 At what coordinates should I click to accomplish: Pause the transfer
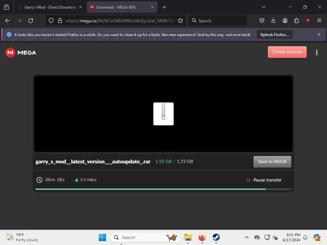264,180
